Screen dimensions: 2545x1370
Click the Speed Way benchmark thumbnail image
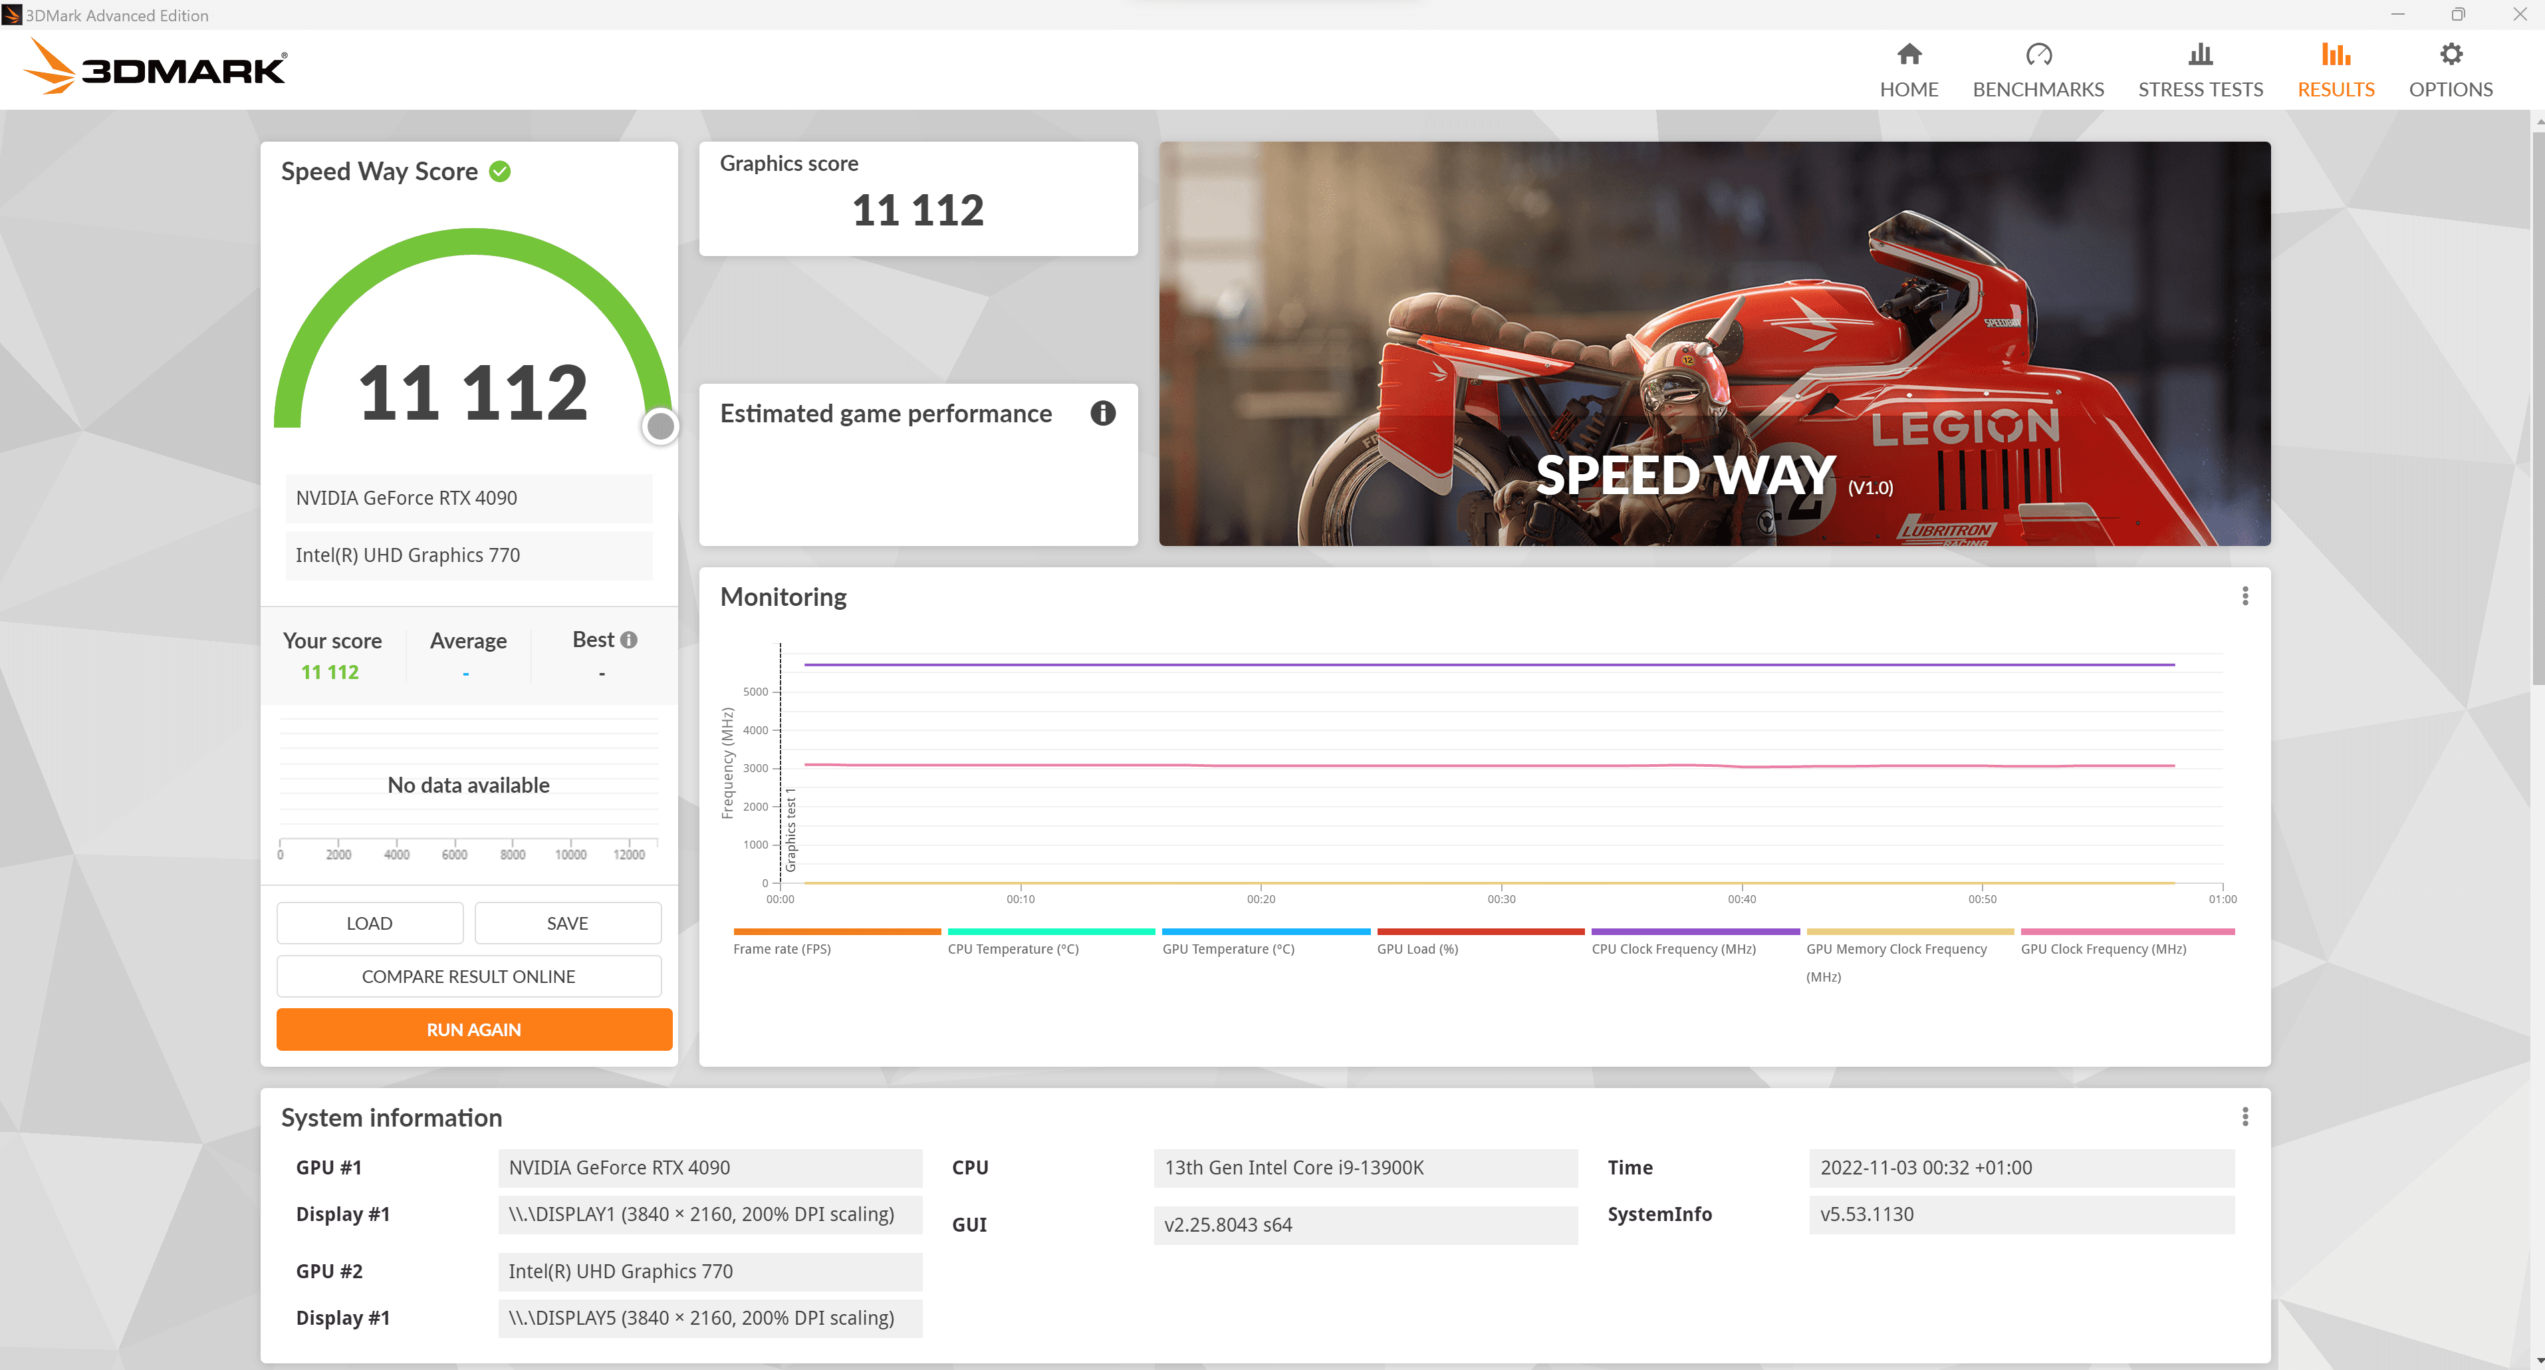1714,343
